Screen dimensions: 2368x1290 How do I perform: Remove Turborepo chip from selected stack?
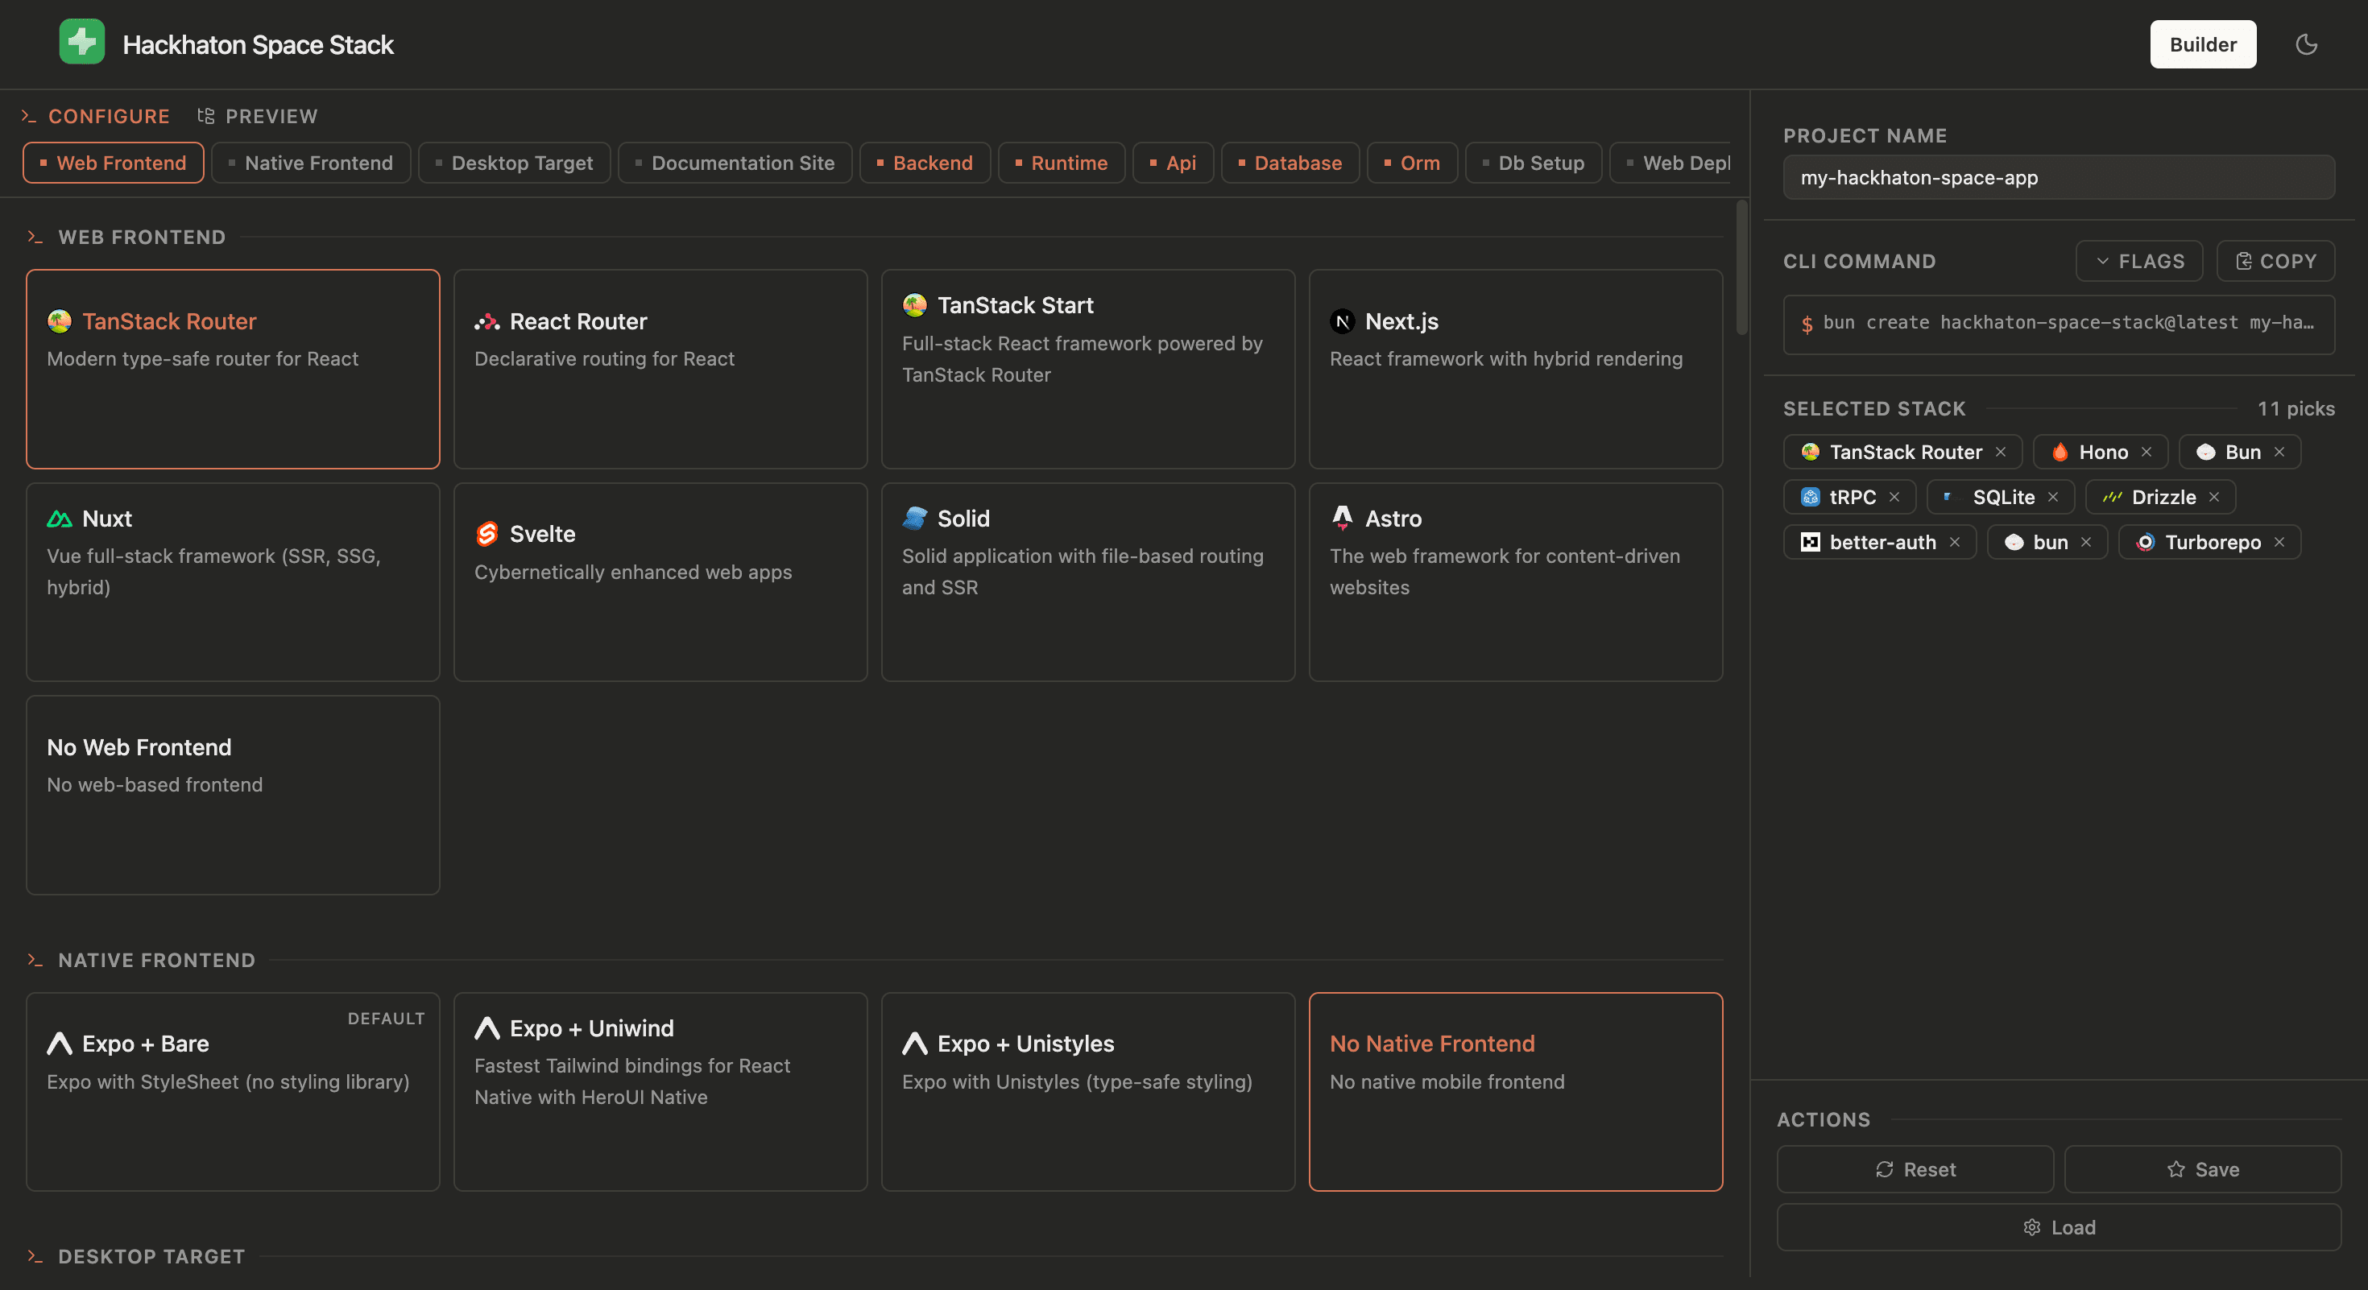[2279, 542]
